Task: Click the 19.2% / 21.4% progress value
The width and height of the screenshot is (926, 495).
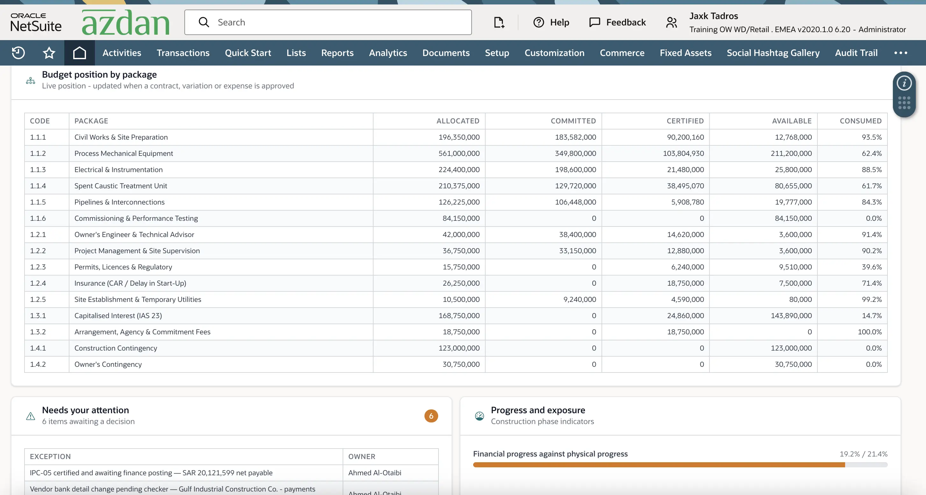Action: [864, 454]
